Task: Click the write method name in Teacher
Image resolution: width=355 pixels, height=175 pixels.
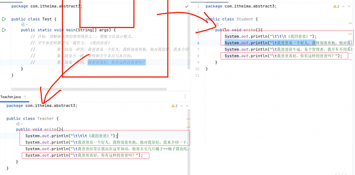Action: pyautogui.click(x=50, y=130)
